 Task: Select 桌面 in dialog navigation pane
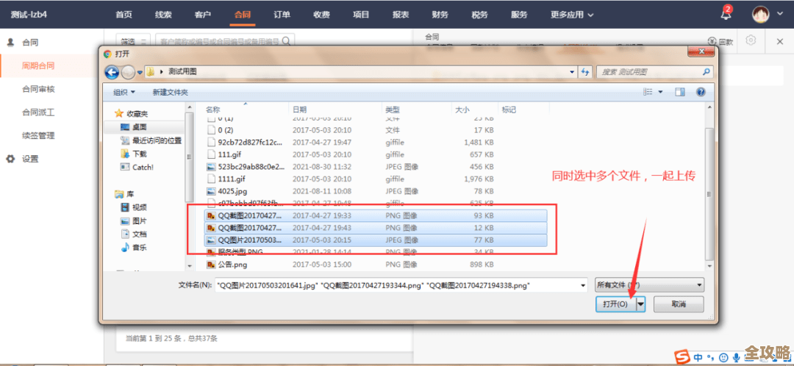tap(135, 127)
